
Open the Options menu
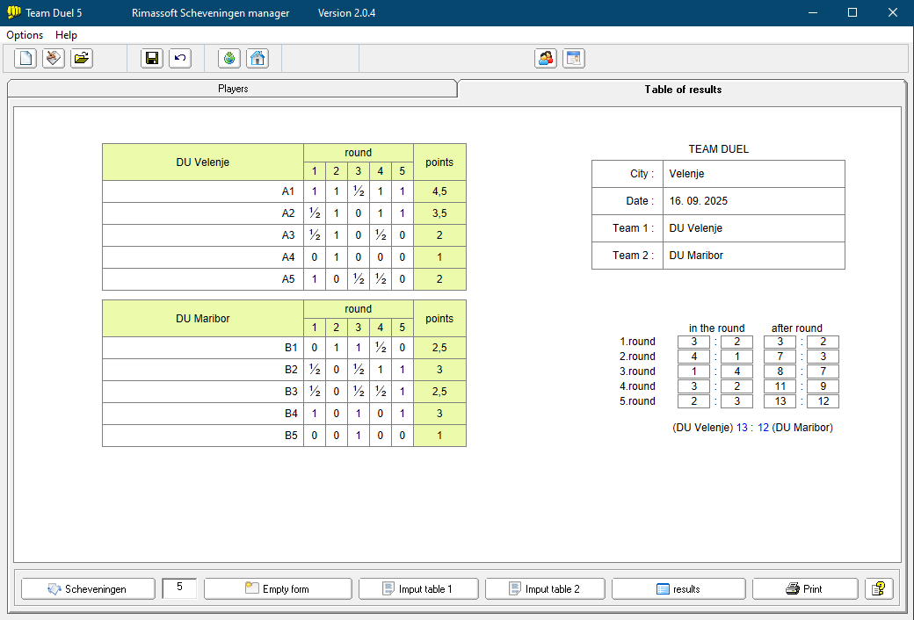(25, 35)
